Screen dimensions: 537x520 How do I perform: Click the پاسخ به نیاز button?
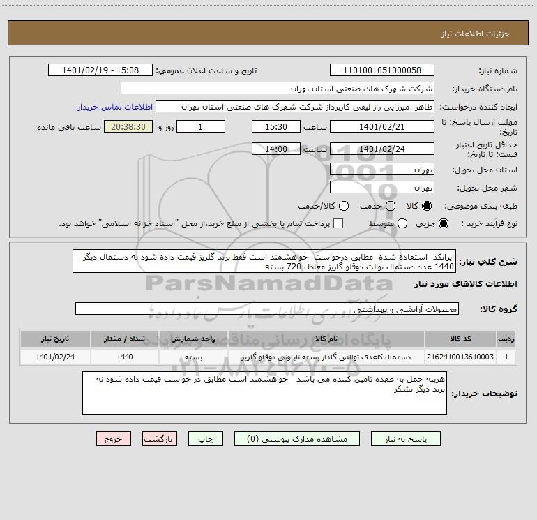click(x=405, y=439)
